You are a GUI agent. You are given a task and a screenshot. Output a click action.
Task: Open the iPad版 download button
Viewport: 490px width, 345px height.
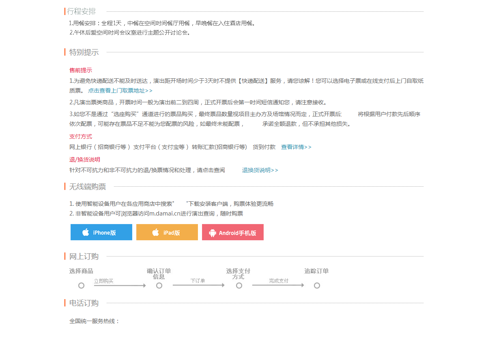pyautogui.click(x=167, y=232)
